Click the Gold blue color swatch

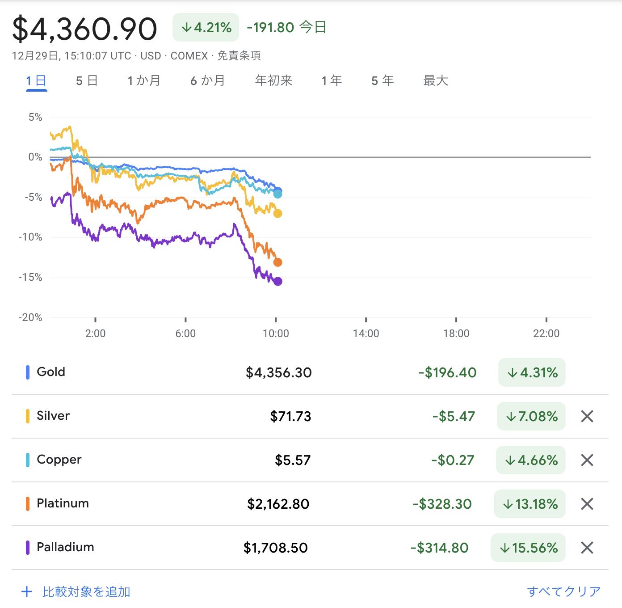click(28, 372)
